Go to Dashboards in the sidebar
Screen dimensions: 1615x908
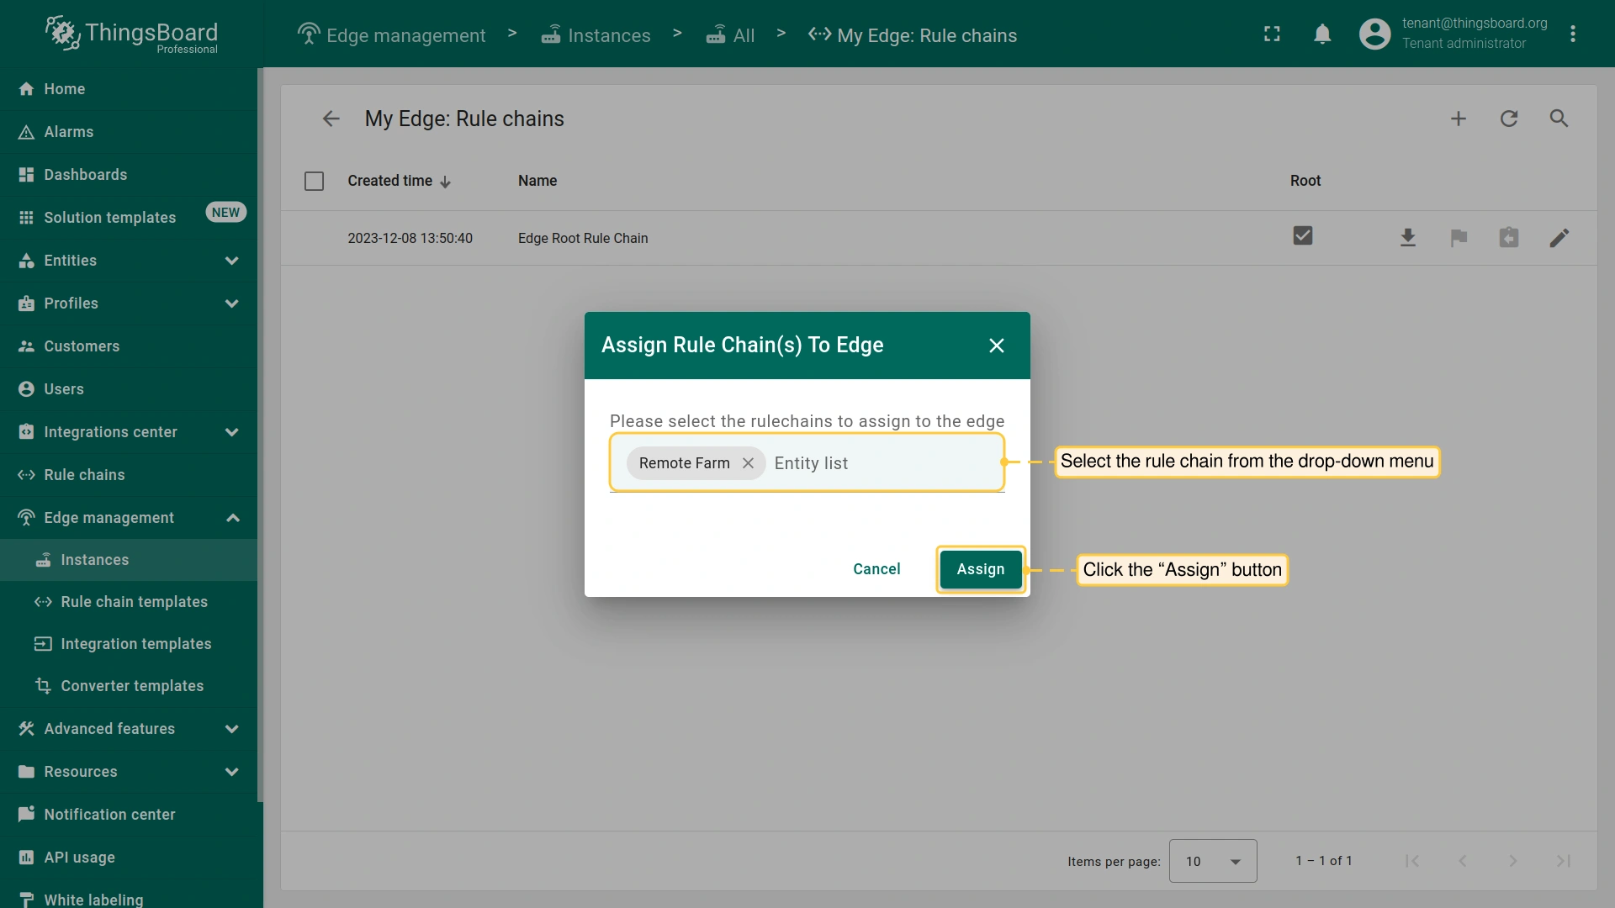pyautogui.click(x=85, y=175)
